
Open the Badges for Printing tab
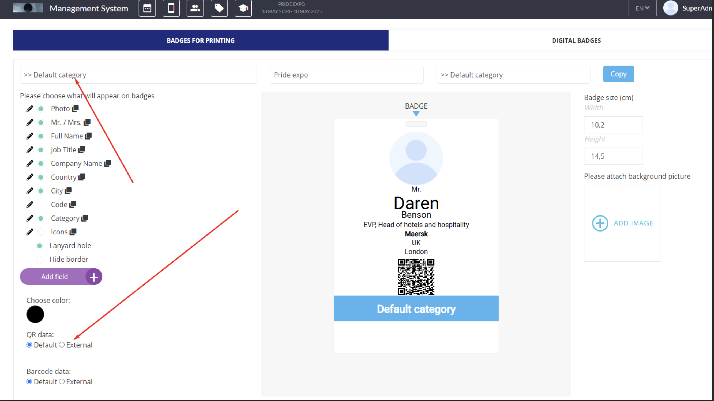coord(200,40)
